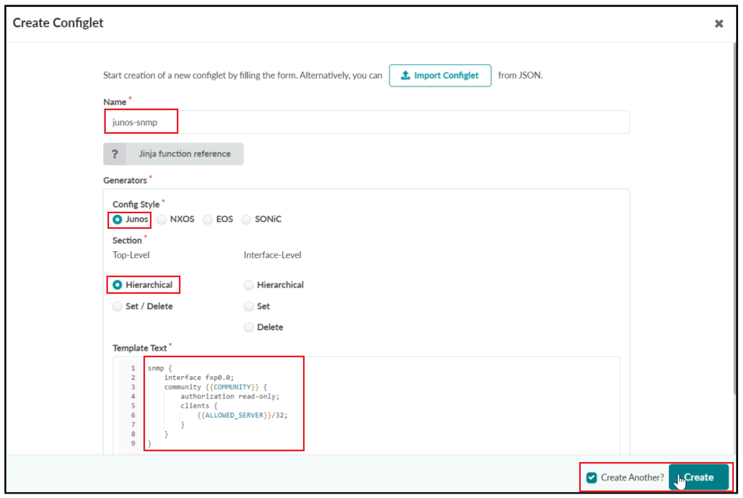This screenshot has width=743, height=498.
Task: Click the question mark help icon
Action: 114,154
